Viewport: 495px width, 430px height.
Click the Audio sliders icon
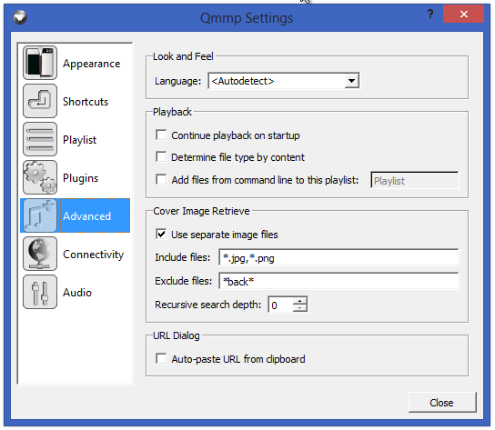pyautogui.click(x=40, y=292)
